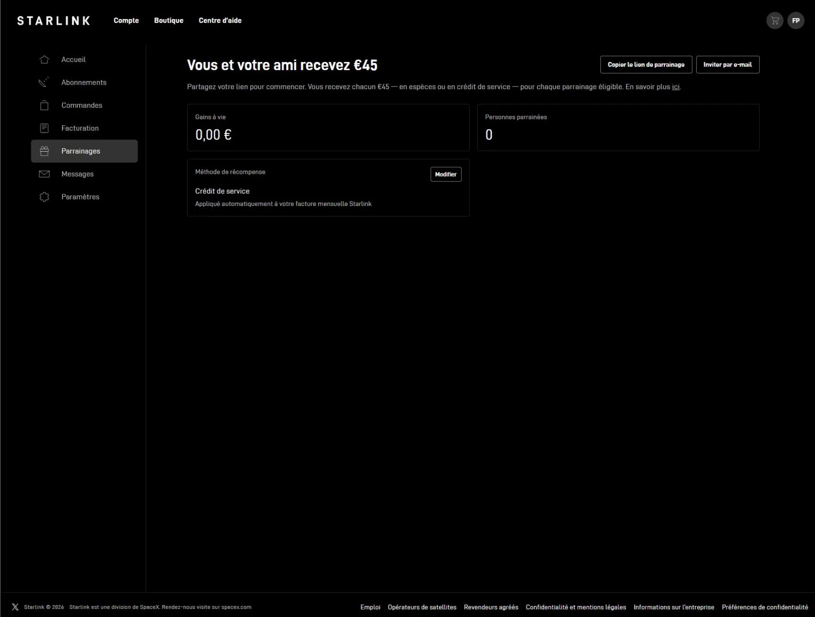
Task: Open Commandes in the sidebar
Action: click(x=84, y=105)
